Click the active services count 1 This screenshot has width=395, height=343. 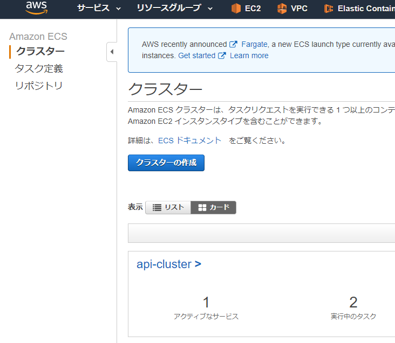click(x=206, y=302)
